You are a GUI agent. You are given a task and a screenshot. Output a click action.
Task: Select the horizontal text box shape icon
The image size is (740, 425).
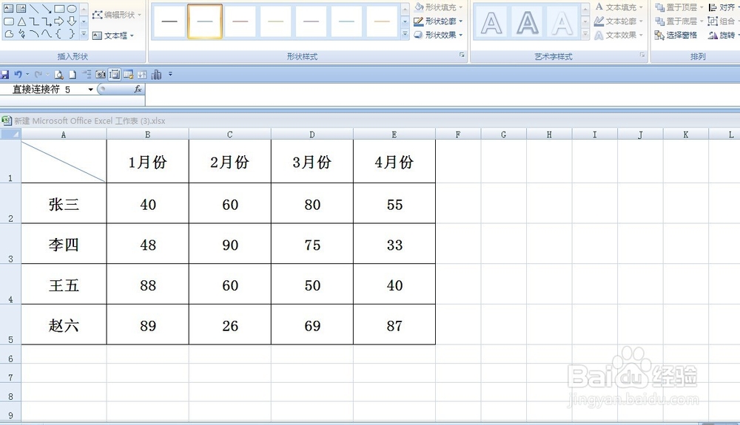[x=8, y=8]
